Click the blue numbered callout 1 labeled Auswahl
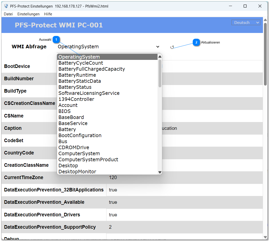 tap(56, 39)
